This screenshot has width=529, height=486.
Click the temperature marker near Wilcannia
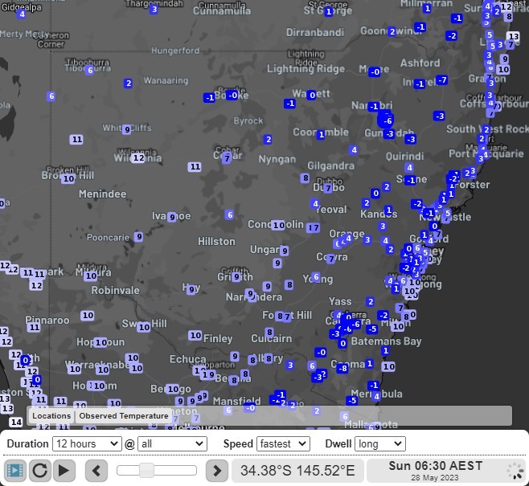click(138, 158)
